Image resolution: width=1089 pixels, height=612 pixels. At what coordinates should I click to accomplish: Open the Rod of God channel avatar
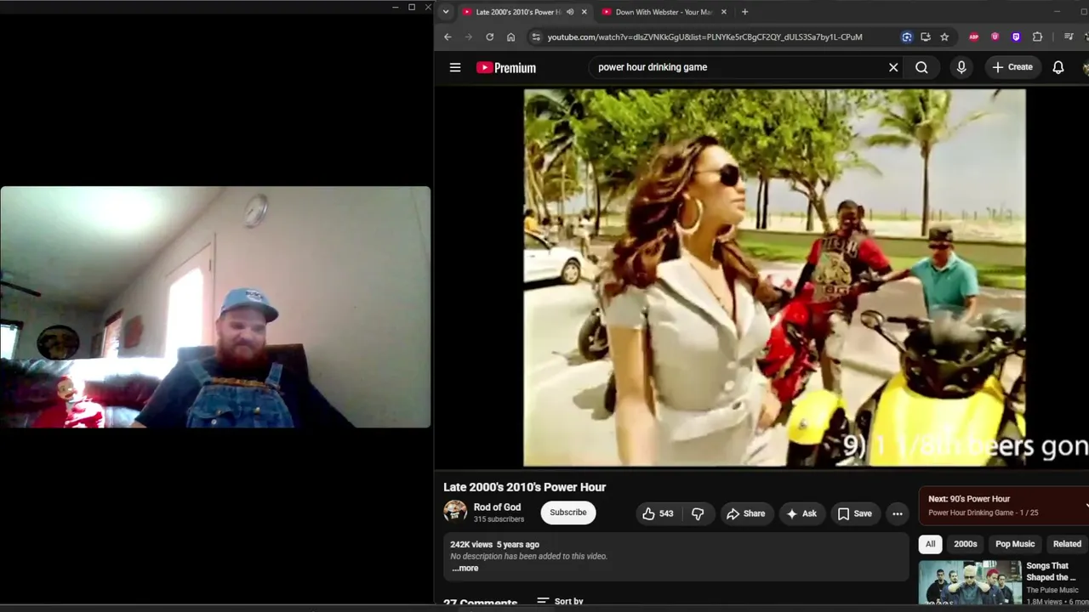[455, 511]
